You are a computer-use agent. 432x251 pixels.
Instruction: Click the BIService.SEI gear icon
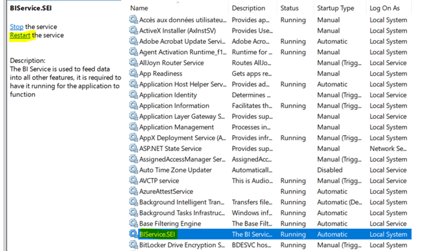[x=133, y=234]
